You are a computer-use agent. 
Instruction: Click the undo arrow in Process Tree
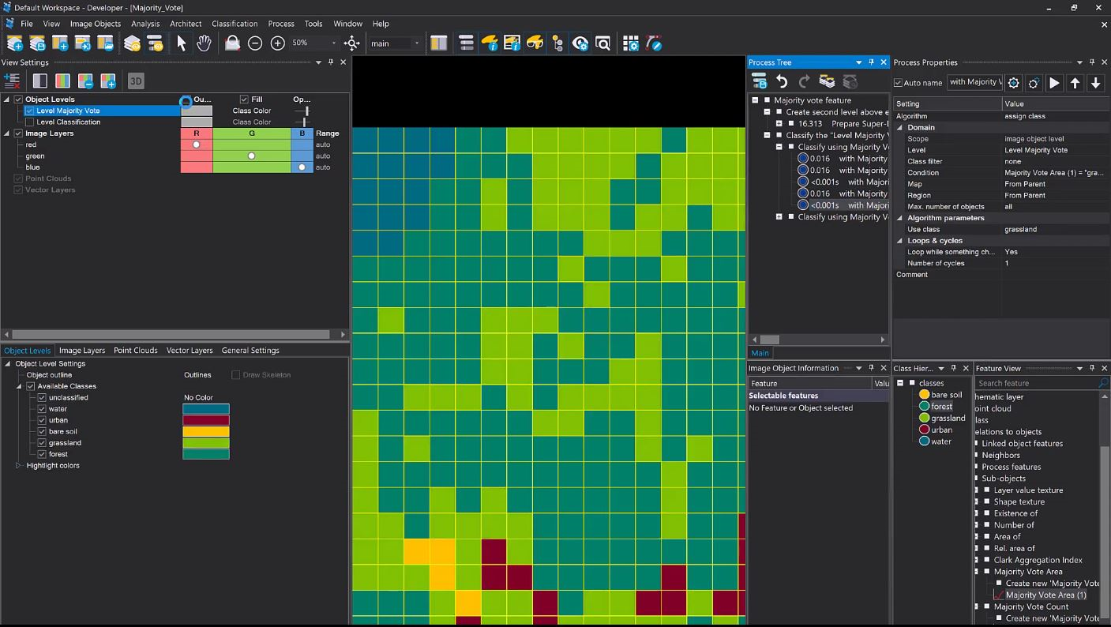(x=782, y=81)
